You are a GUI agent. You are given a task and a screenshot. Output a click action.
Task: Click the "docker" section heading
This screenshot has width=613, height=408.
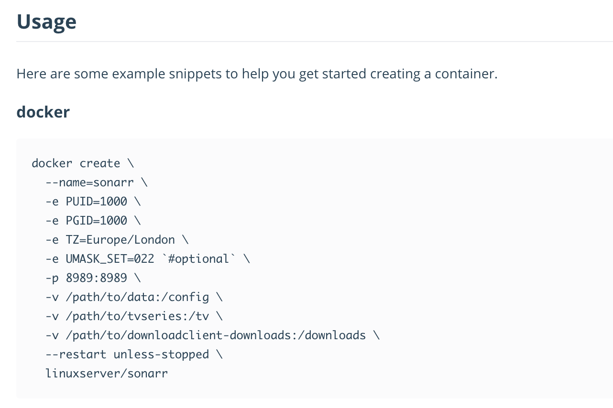43,111
